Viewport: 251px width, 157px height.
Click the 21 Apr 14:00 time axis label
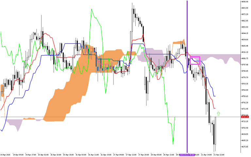[x=207, y=155]
